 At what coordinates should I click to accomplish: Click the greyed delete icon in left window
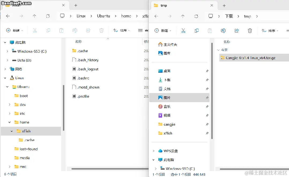click(102, 30)
